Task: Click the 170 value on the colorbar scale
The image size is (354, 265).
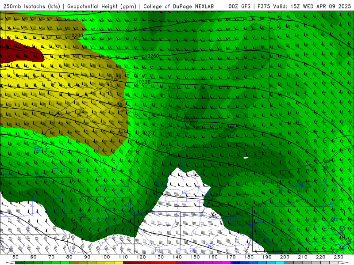Action: 231,257
